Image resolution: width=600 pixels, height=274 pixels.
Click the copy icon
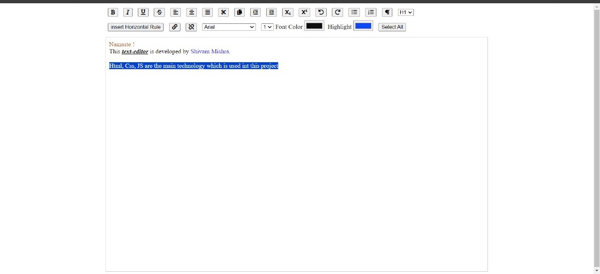click(x=240, y=12)
